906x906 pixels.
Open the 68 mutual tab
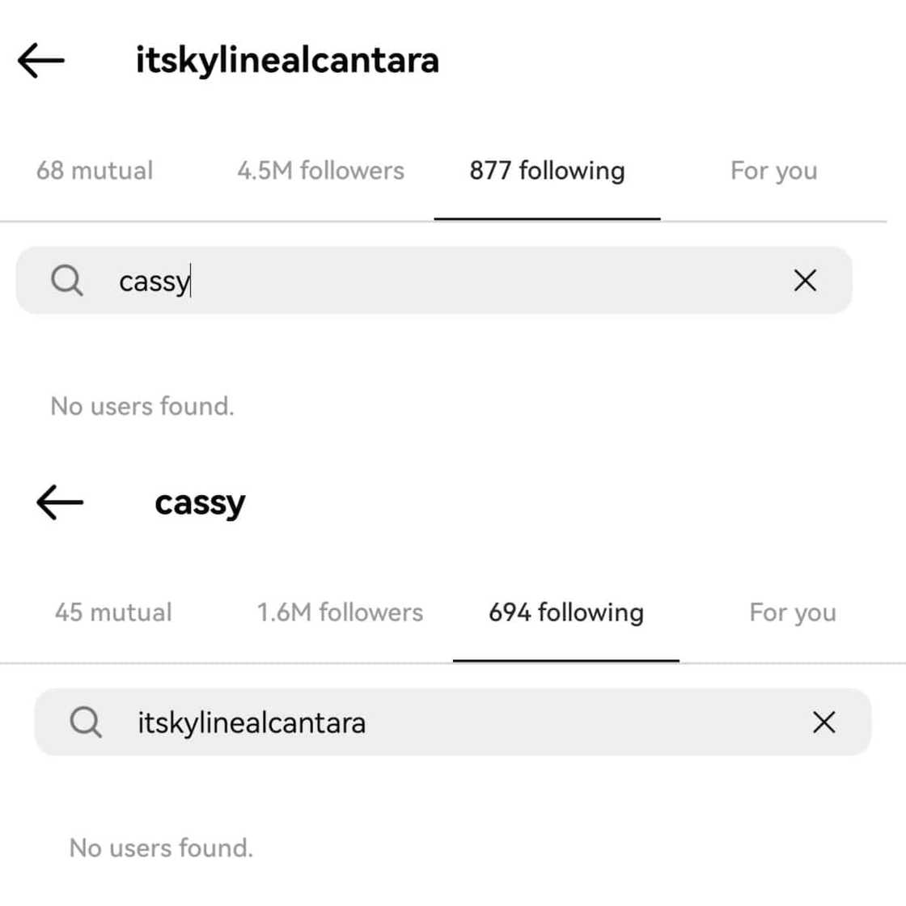[95, 171]
